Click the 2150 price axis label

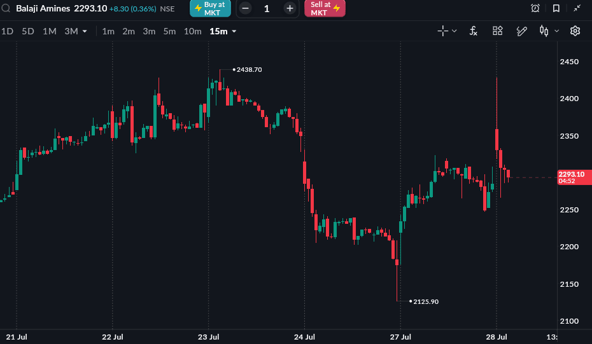pos(569,284)
